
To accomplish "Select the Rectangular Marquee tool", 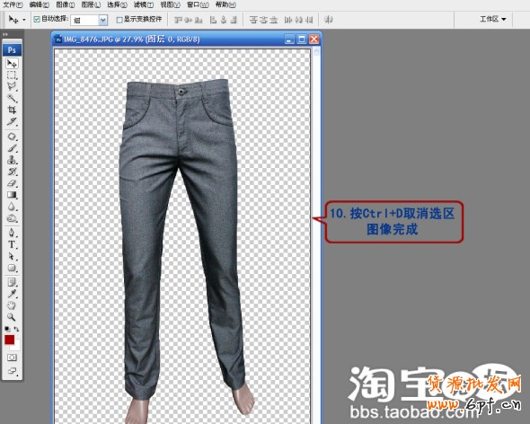I will point(13,75).
